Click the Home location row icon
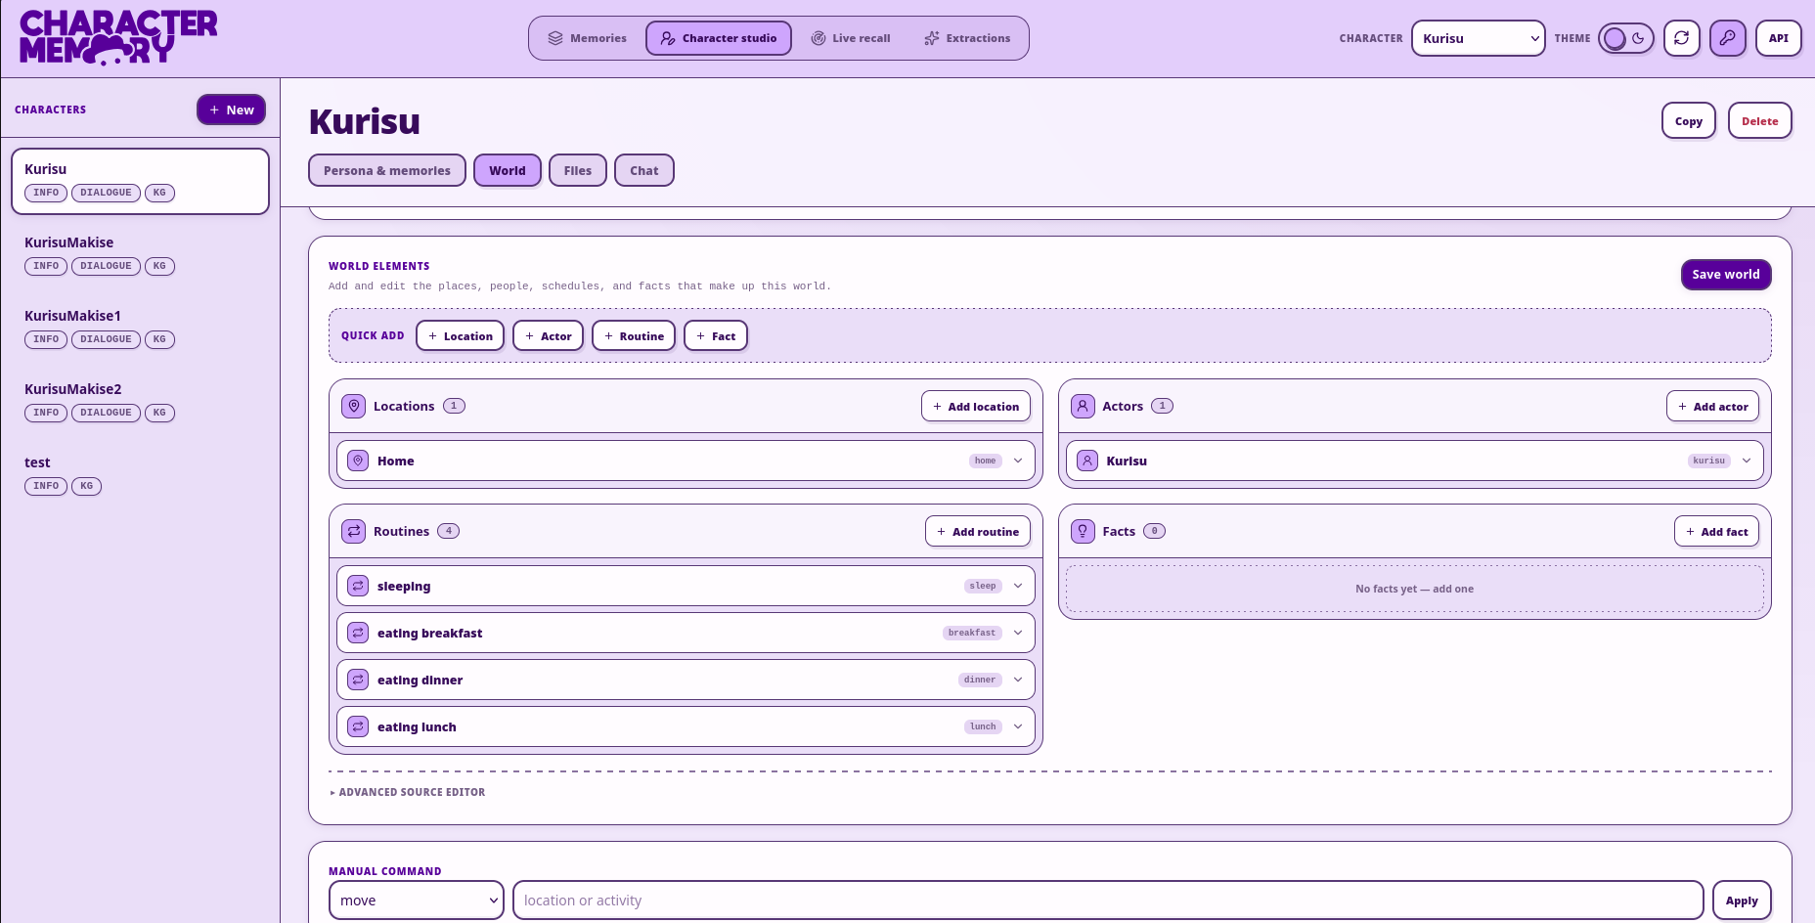The width and height of the screenshot is (1815, 923). coord(359,461)
